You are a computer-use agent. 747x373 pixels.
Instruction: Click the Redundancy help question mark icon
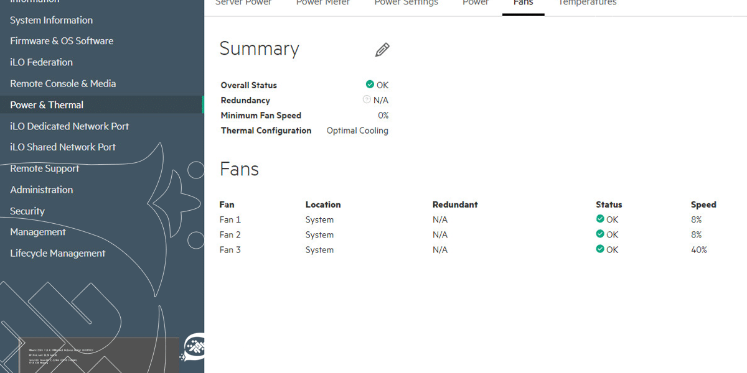click(x=367, y=99)
